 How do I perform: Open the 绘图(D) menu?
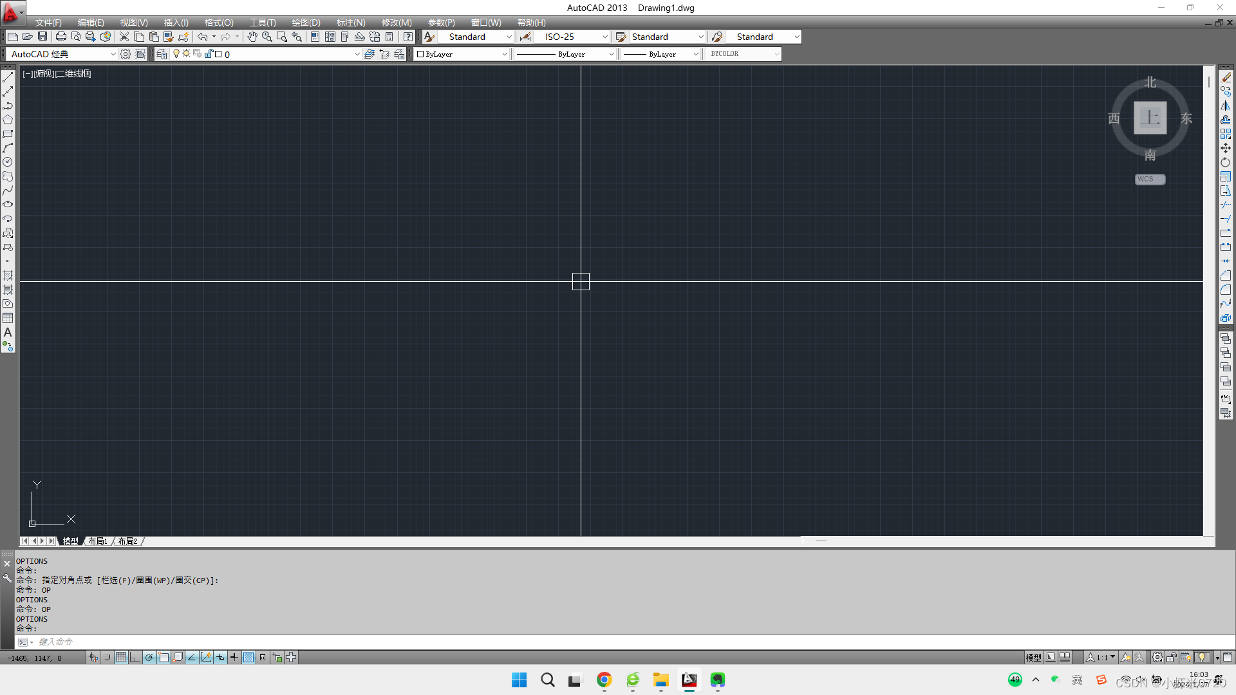click(x=306, y=23)
